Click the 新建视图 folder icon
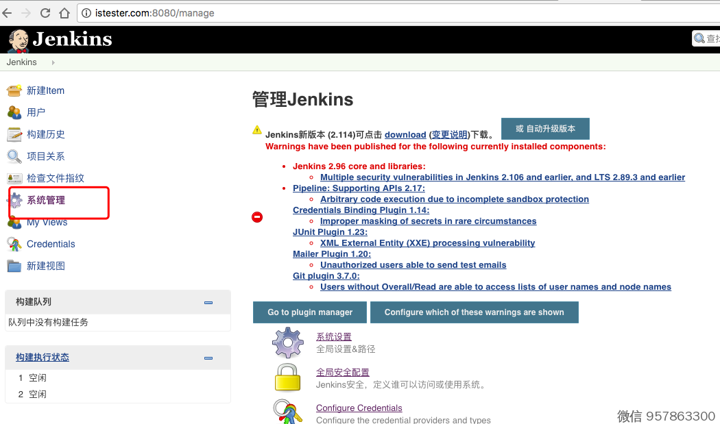Image resolution: width=720 pixels, height=424 pixels. (x=14, y=266)
